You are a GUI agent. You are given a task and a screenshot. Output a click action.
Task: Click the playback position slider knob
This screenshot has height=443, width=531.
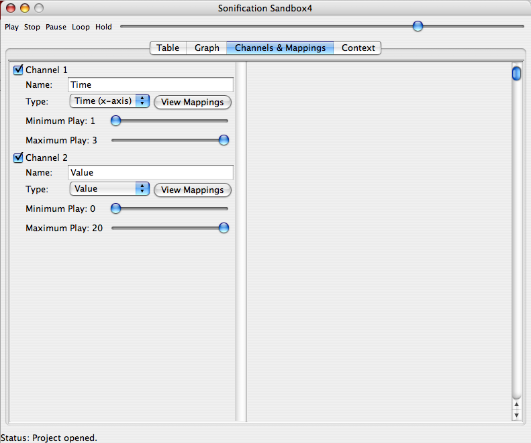(x=418, y=26)
